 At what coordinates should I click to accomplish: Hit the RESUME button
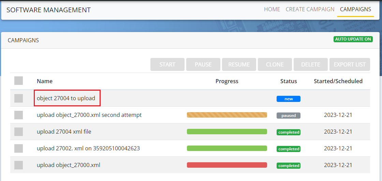239,64
